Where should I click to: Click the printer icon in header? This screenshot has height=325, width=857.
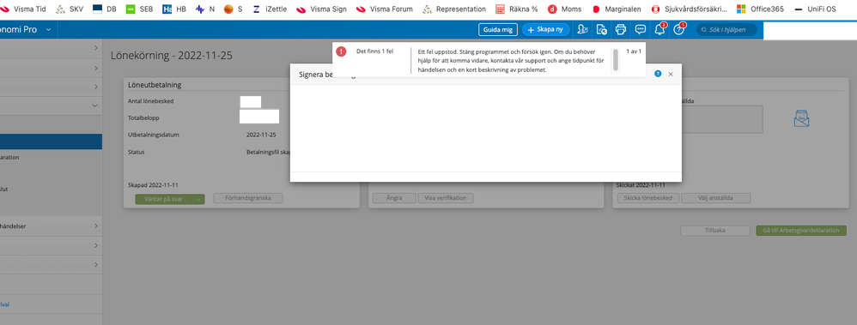pos(620,29)
